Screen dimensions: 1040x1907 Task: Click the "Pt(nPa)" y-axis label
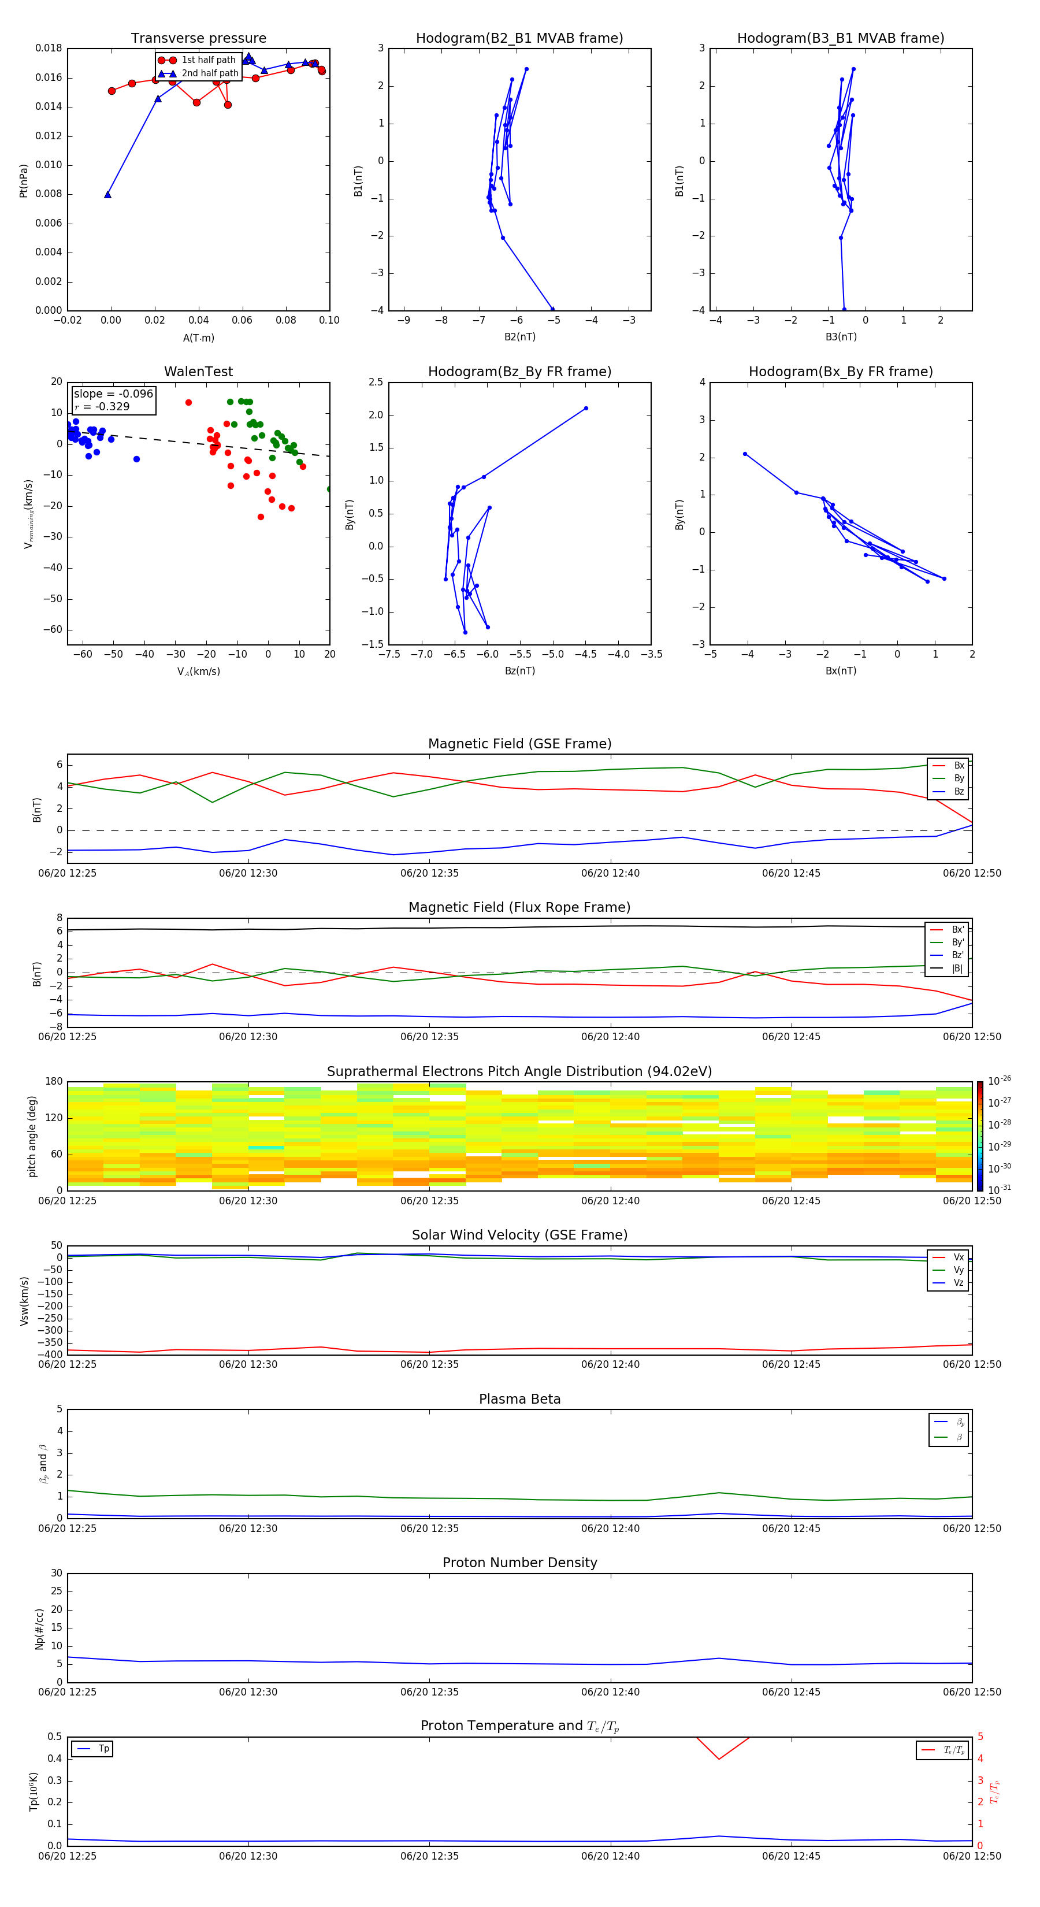[x=24, y=180]
